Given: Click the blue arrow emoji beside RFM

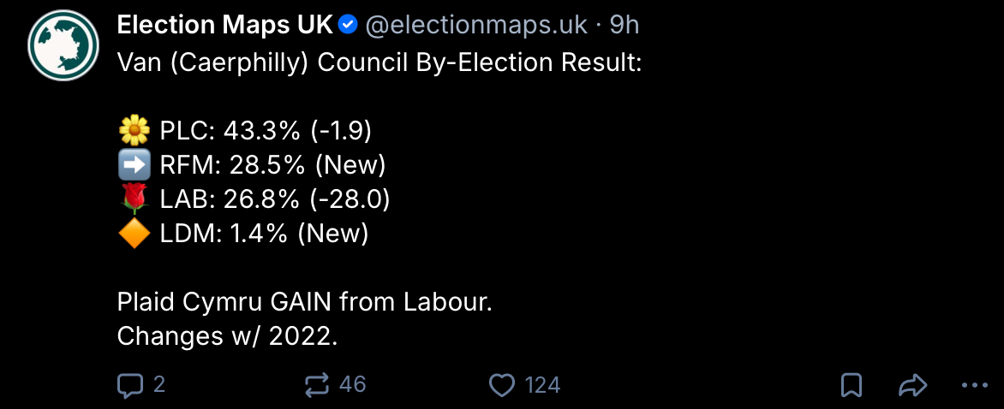Looking at the screenshot, I should [x=134, y=164].
